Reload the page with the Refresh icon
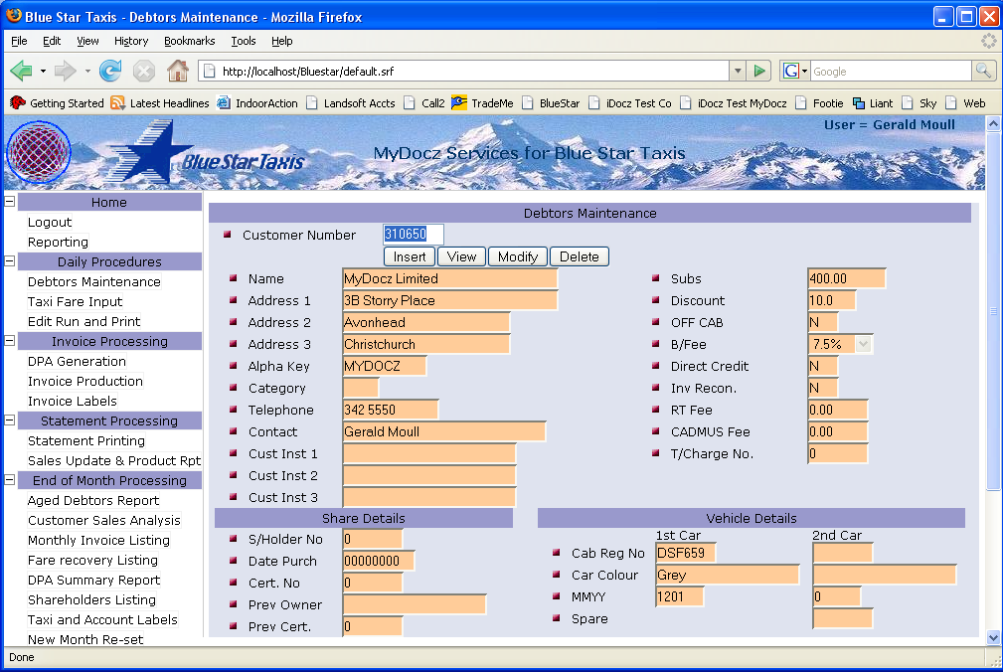 tap(110, 71)
